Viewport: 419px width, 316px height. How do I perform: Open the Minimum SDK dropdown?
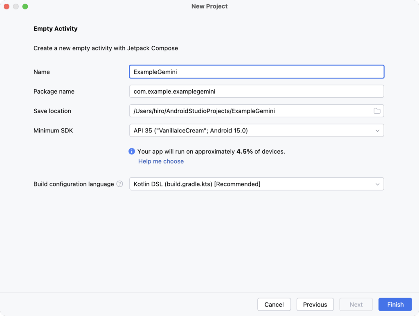click(x=256, y=131)
